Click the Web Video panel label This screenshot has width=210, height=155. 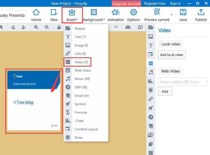(171, 71)
